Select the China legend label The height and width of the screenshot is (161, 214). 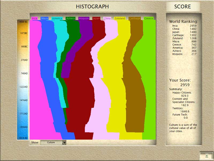107,19
